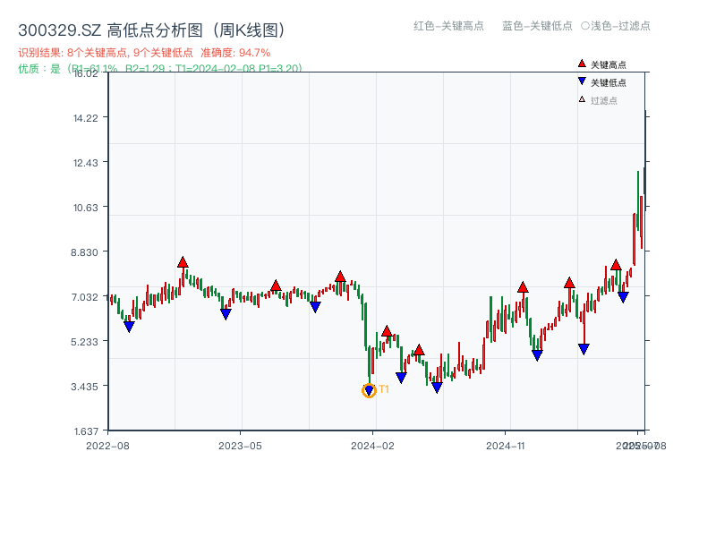Click the orange circled T1 low marker
The image size is (716, 537).
369,390
